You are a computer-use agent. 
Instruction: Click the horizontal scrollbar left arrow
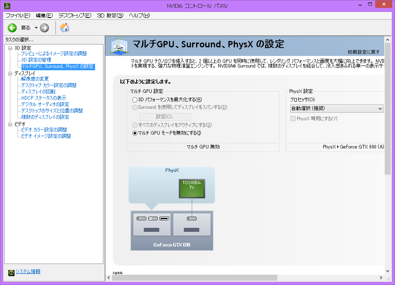(x=109, y=278)
